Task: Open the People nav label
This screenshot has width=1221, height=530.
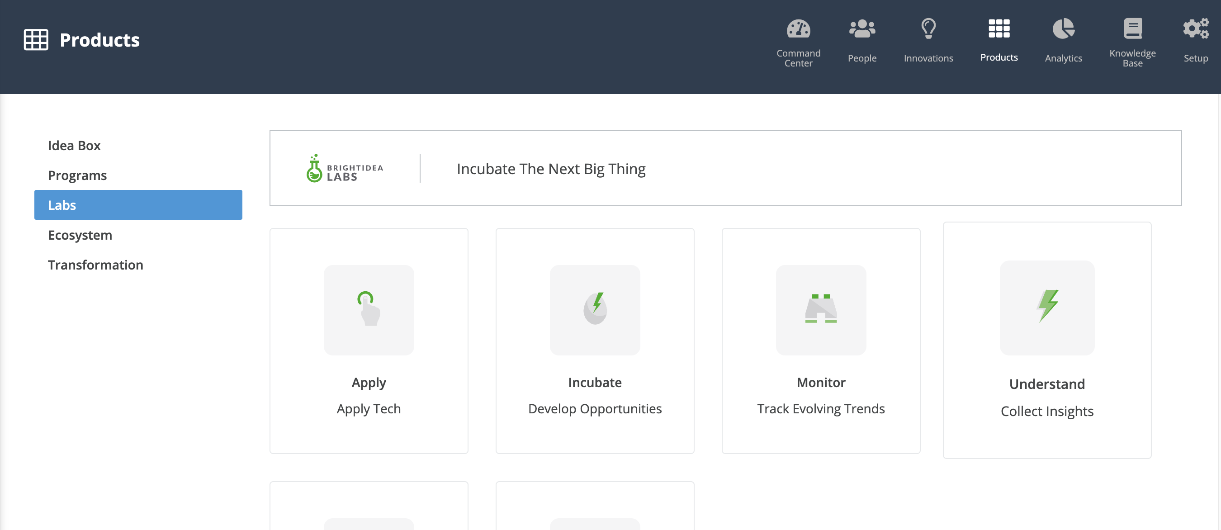Action: [x=862, y=58]
